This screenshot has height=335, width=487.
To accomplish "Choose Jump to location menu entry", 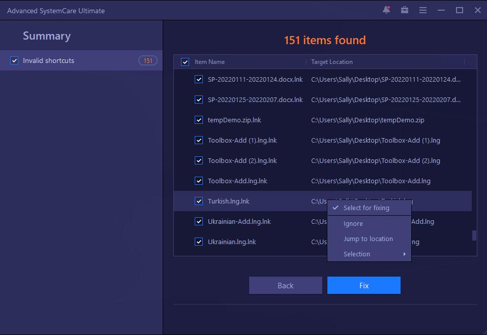I will (x=369, y=239).
